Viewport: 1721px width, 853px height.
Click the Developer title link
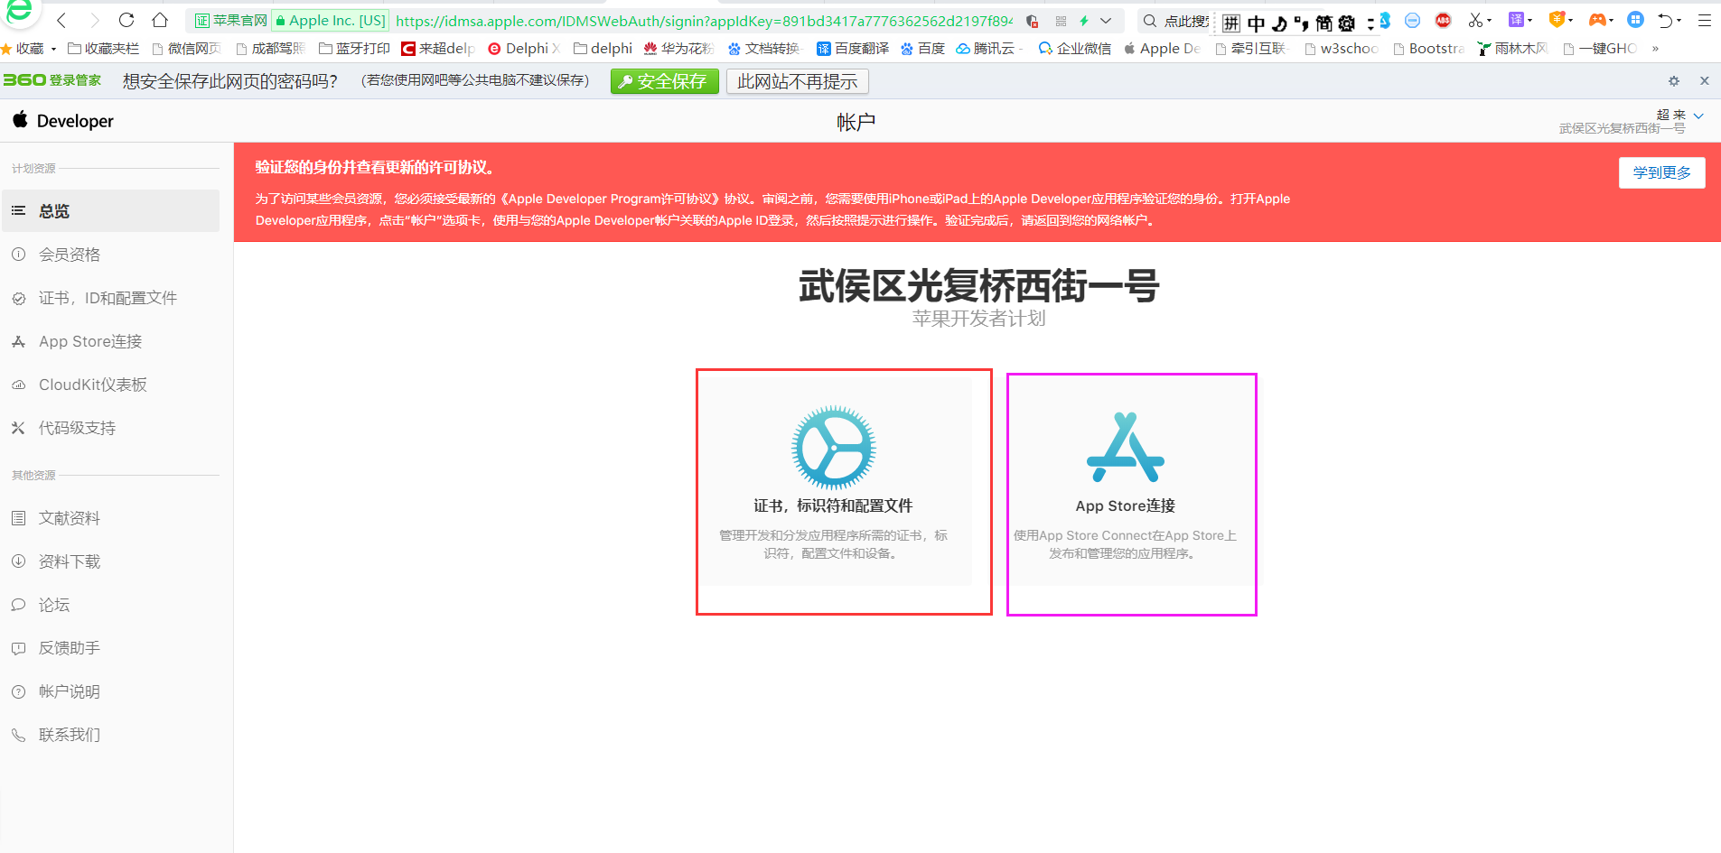[75, 121]
